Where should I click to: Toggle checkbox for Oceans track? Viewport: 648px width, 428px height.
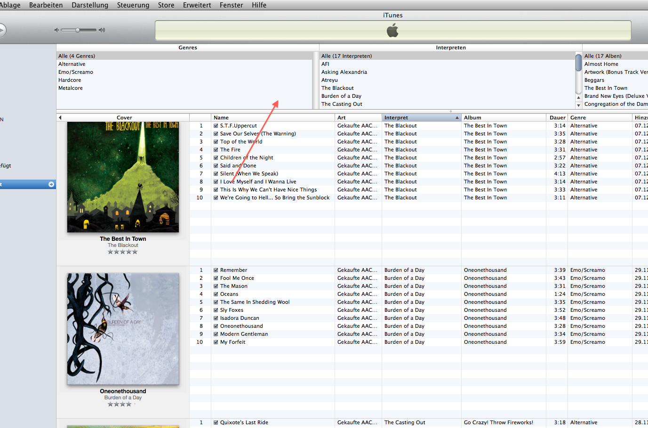(216, 294)
